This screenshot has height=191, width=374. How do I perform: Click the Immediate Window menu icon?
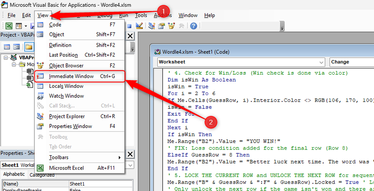[40, 76]
